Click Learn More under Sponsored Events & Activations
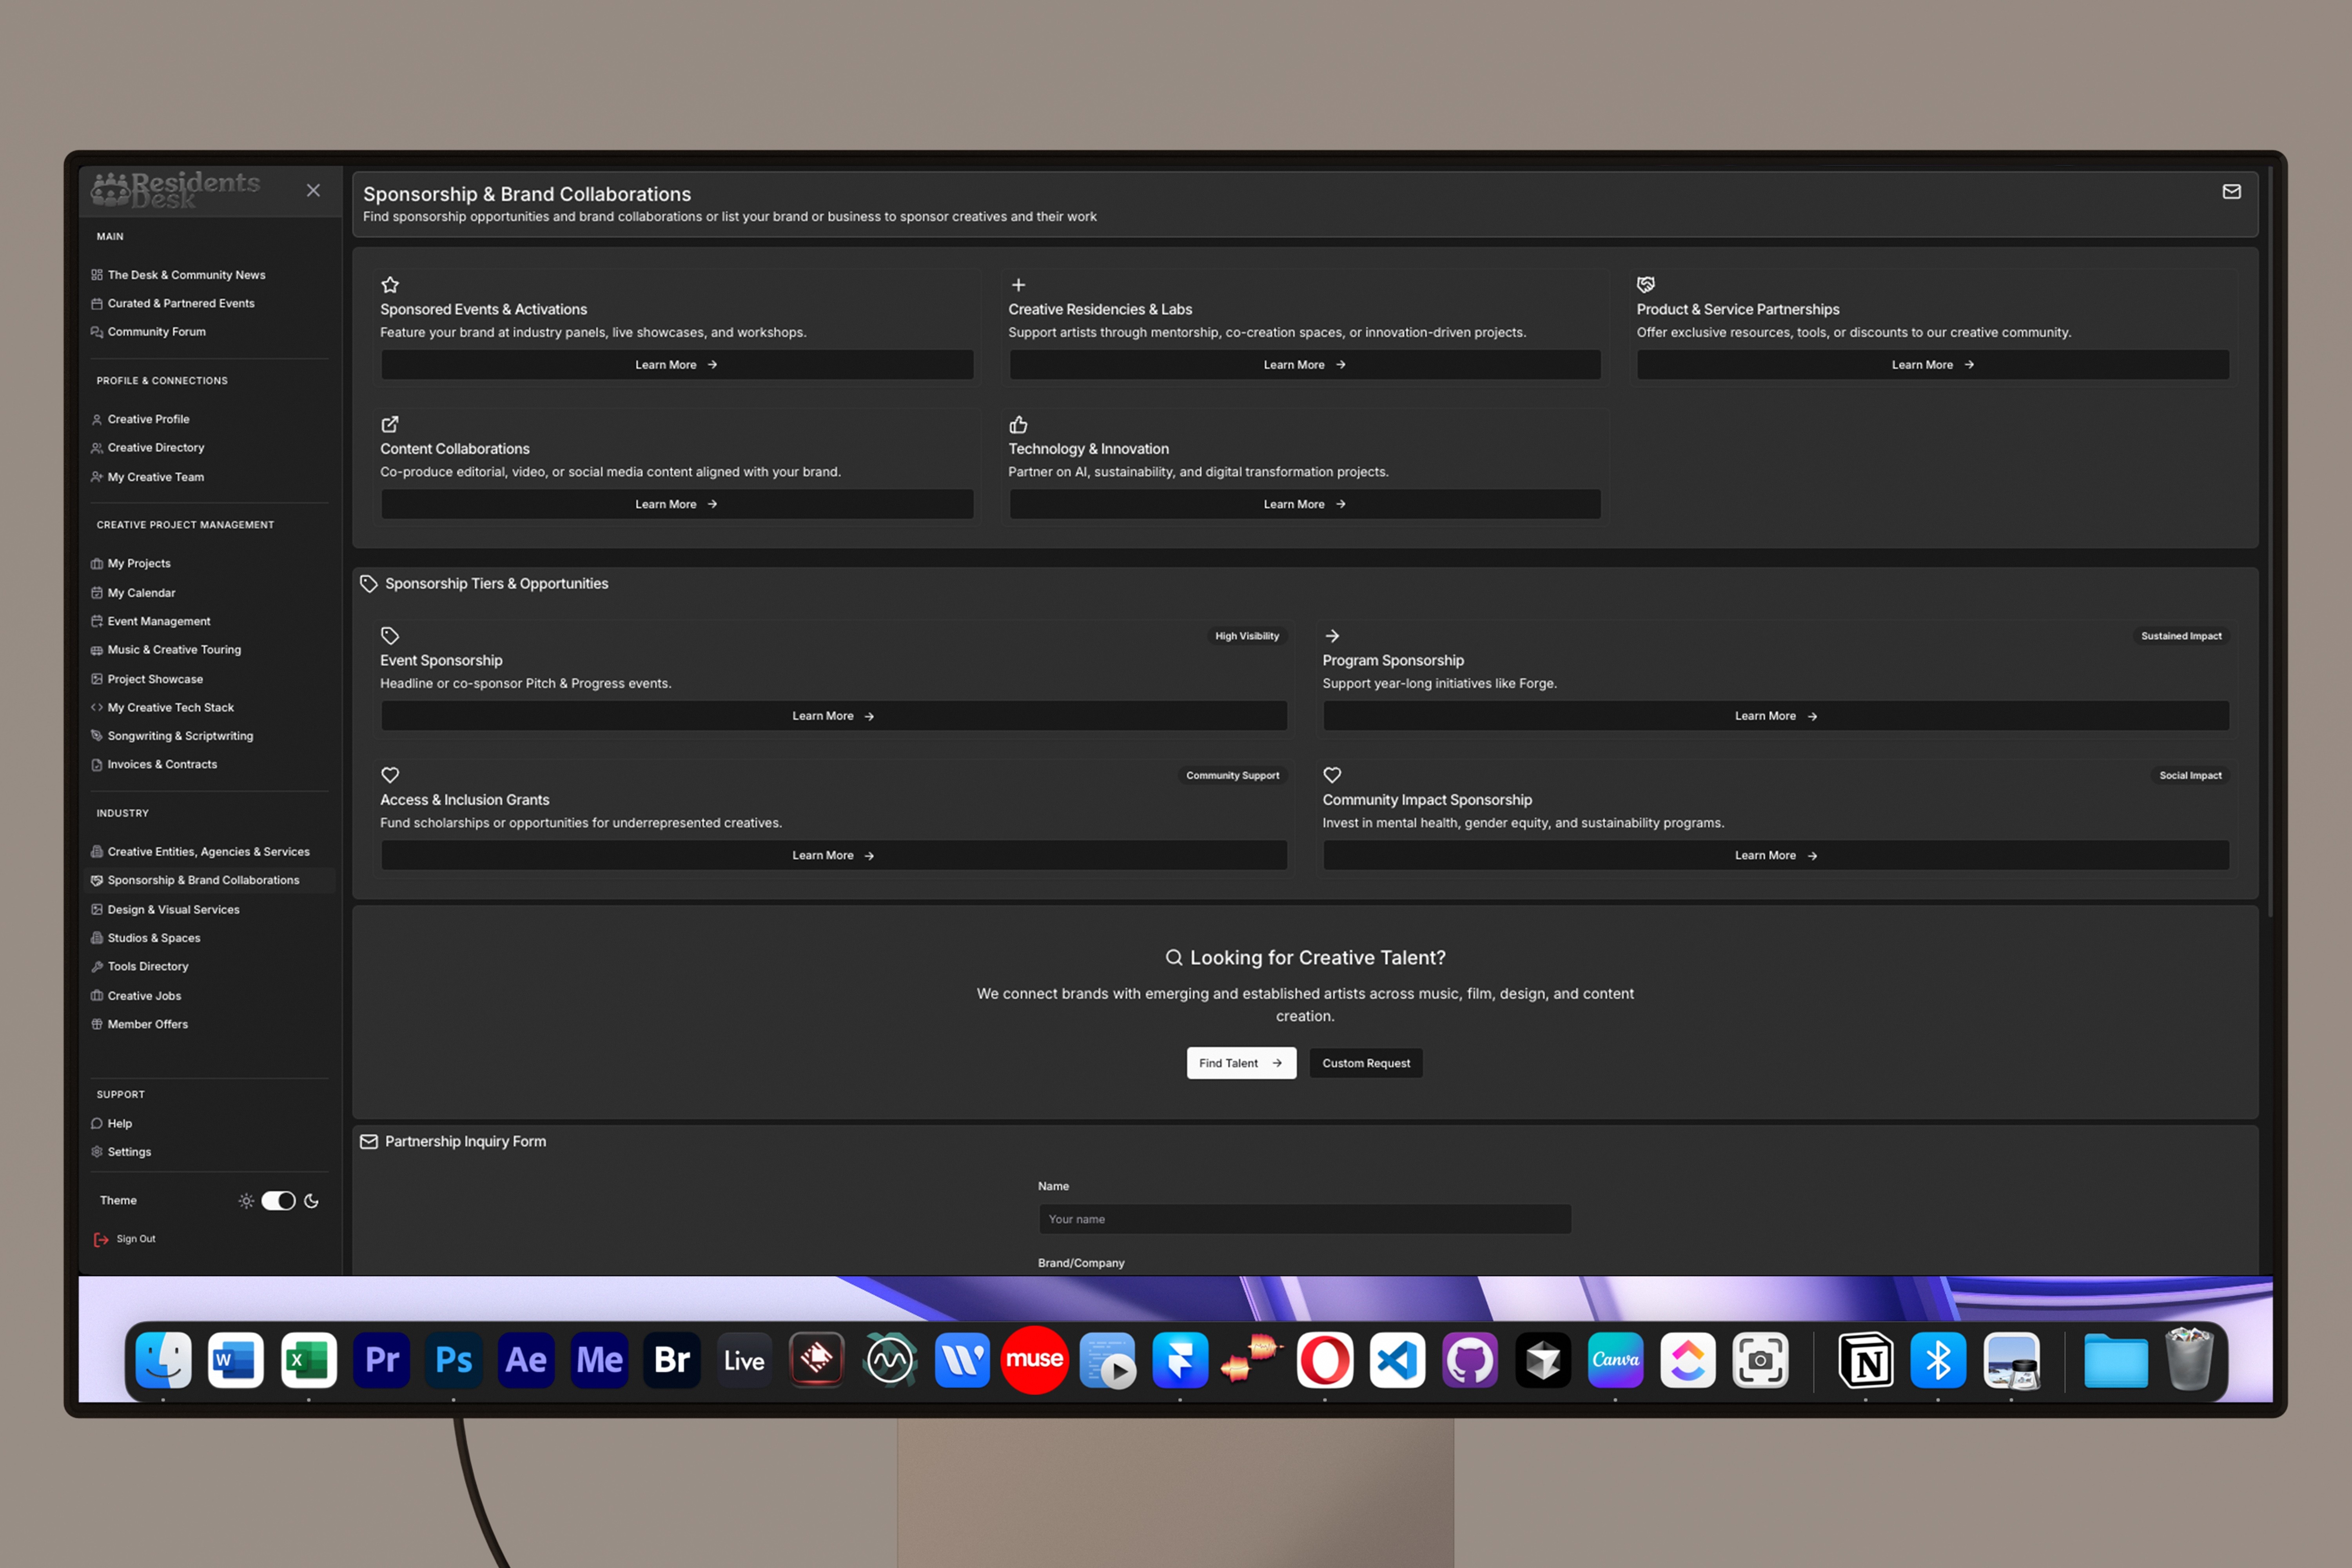The image size is (2352, 1568). [677, 365]
